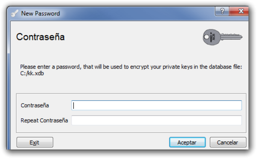Dismiss dialog using Cancelar
The width and height of the screenshot is (257, 159).
coord(228,142)
